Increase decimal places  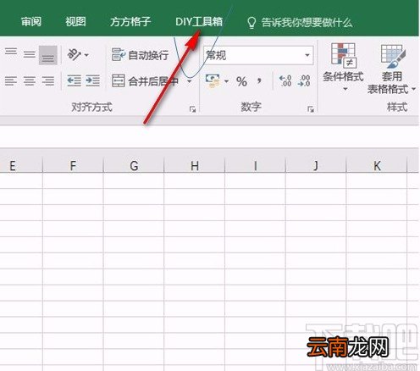click(x=285, y=81)
